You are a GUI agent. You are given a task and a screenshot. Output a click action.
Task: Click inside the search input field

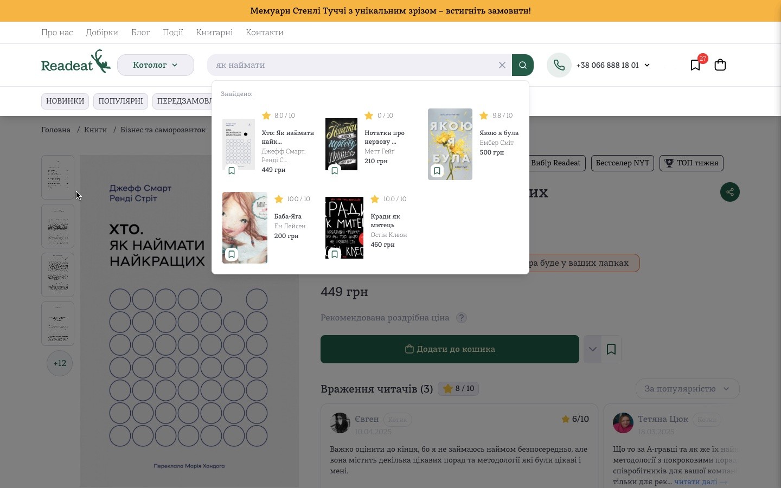353,65
